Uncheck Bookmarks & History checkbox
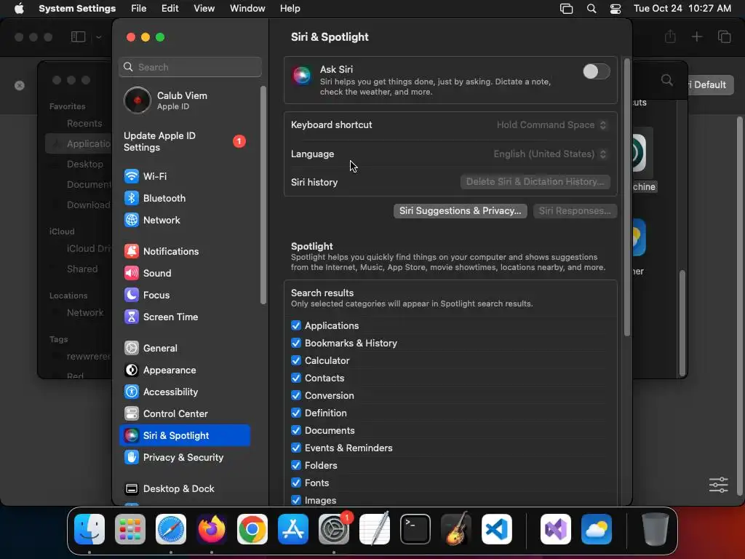This screenshot has height=559, width=745. 296,344
